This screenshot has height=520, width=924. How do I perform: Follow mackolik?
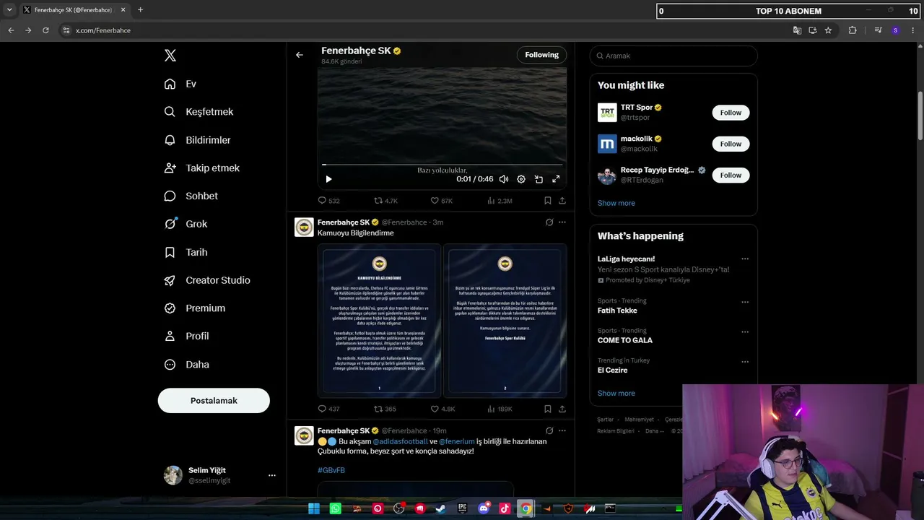(x=731, y=144)
